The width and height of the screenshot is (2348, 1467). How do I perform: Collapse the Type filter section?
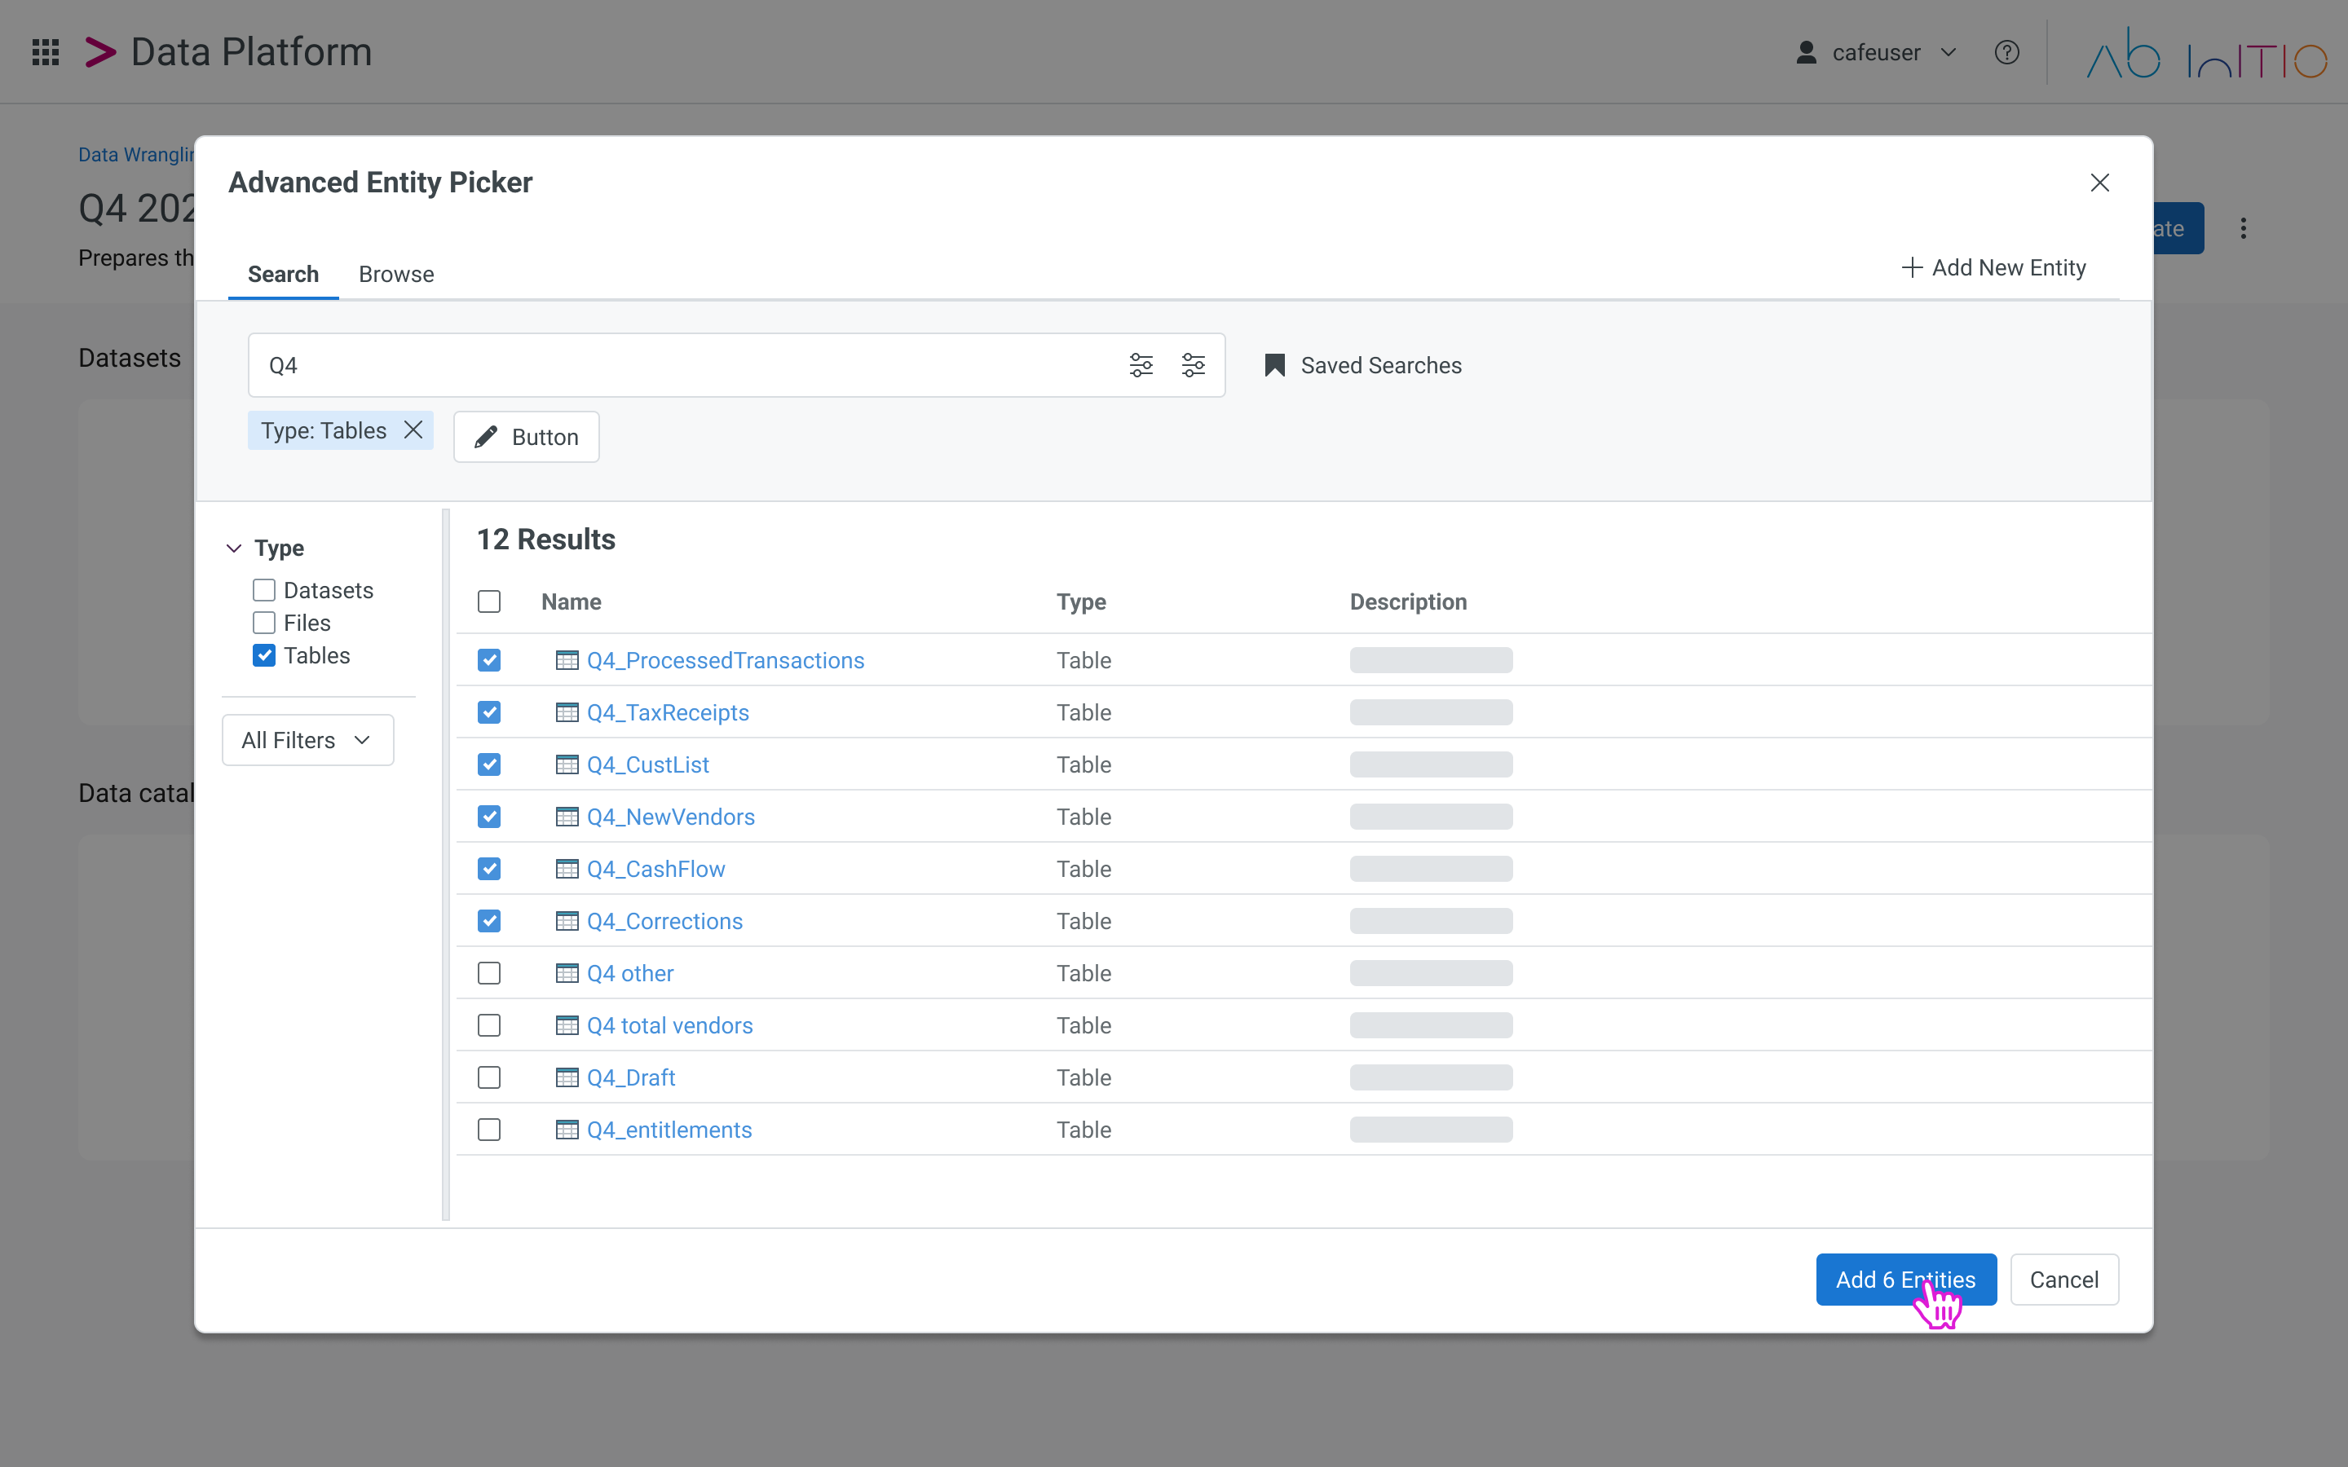coord(234,548)
